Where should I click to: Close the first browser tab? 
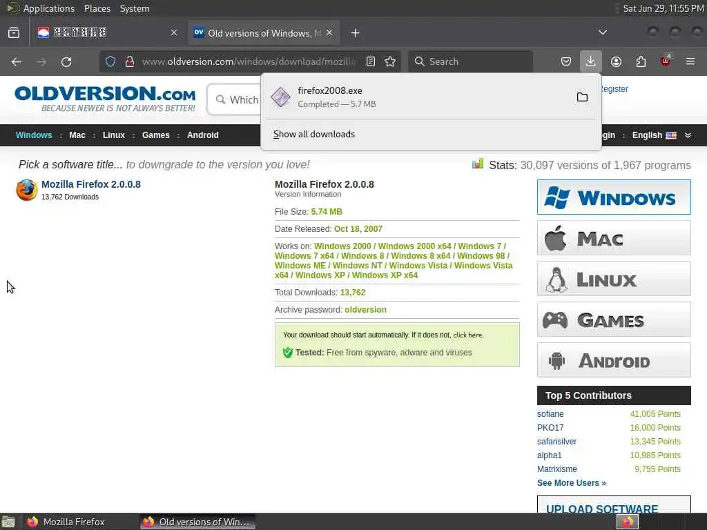click(174, 32)
